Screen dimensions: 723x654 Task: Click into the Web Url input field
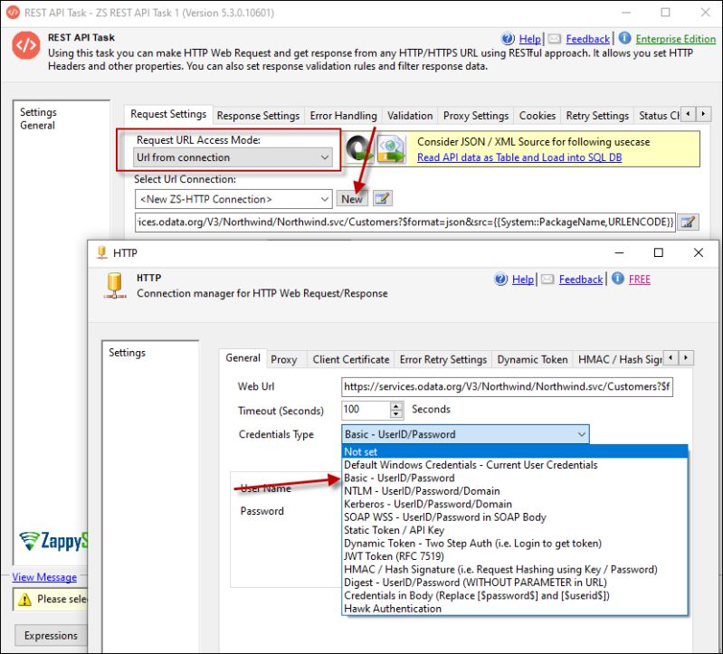coord(507,386)
